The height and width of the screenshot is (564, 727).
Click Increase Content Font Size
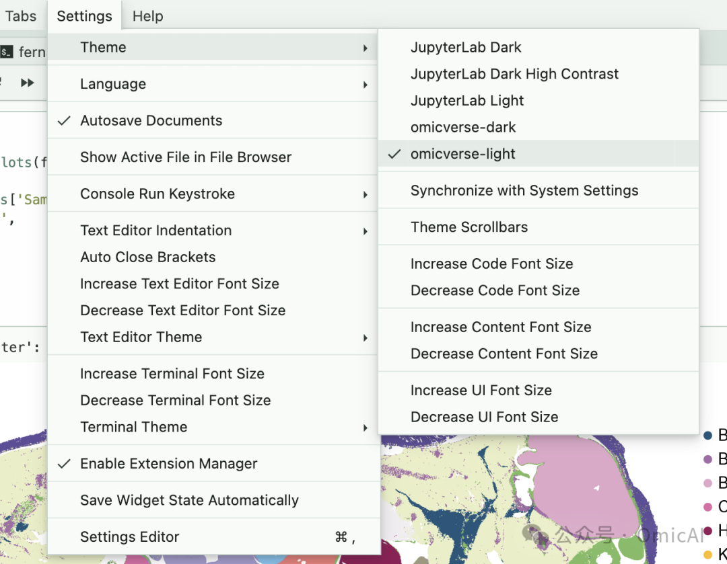539,327
